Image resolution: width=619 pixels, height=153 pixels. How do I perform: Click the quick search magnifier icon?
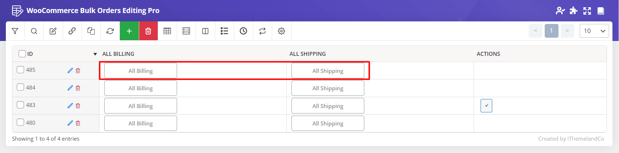point(34,31)
